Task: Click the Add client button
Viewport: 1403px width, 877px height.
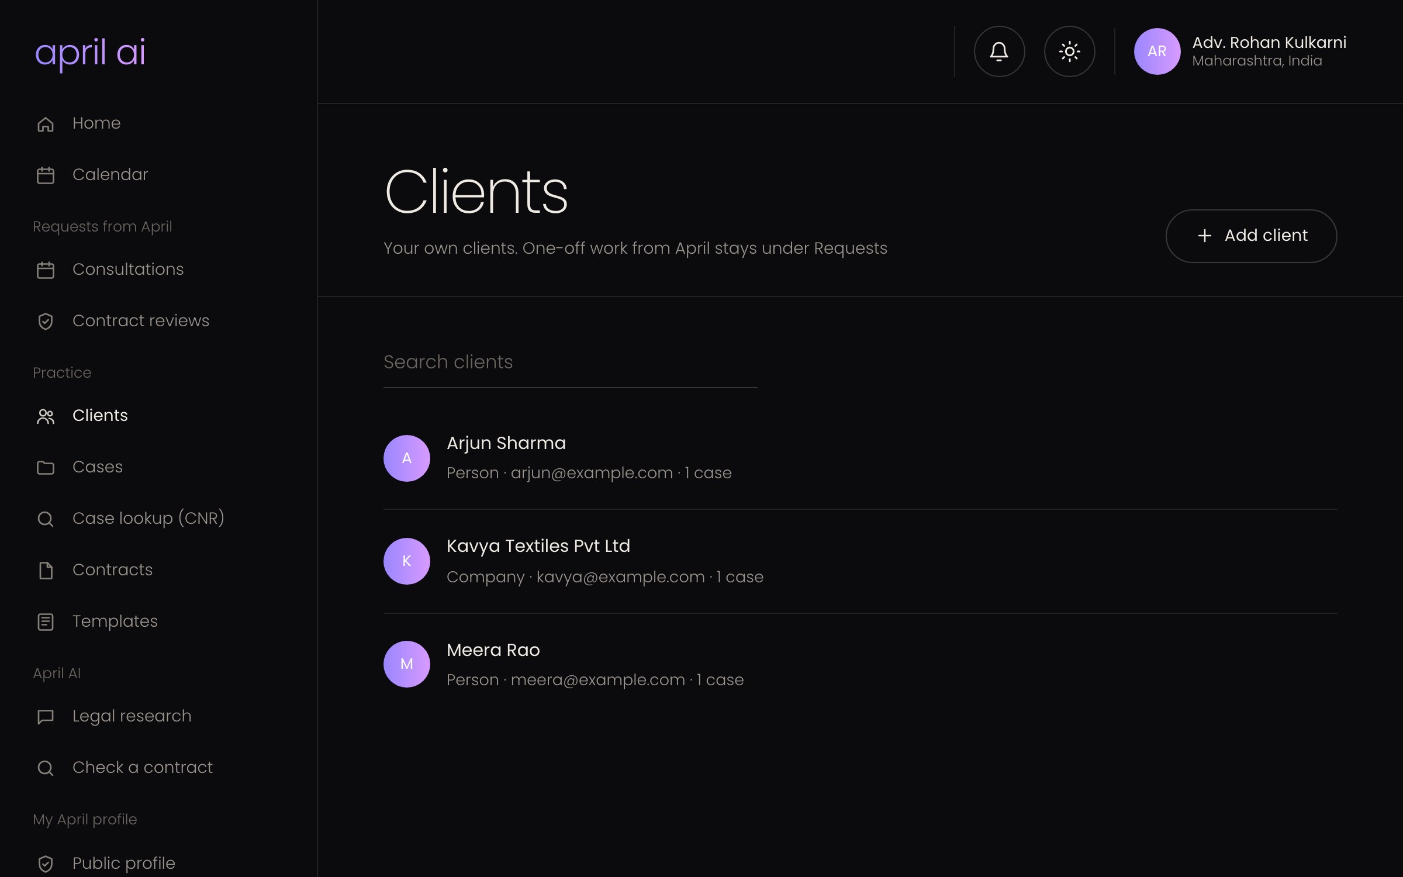Action: (x=1251, y=236)
